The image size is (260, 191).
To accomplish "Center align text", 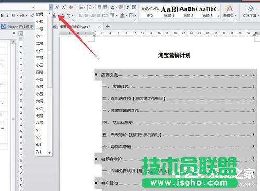I will (86, 16).
